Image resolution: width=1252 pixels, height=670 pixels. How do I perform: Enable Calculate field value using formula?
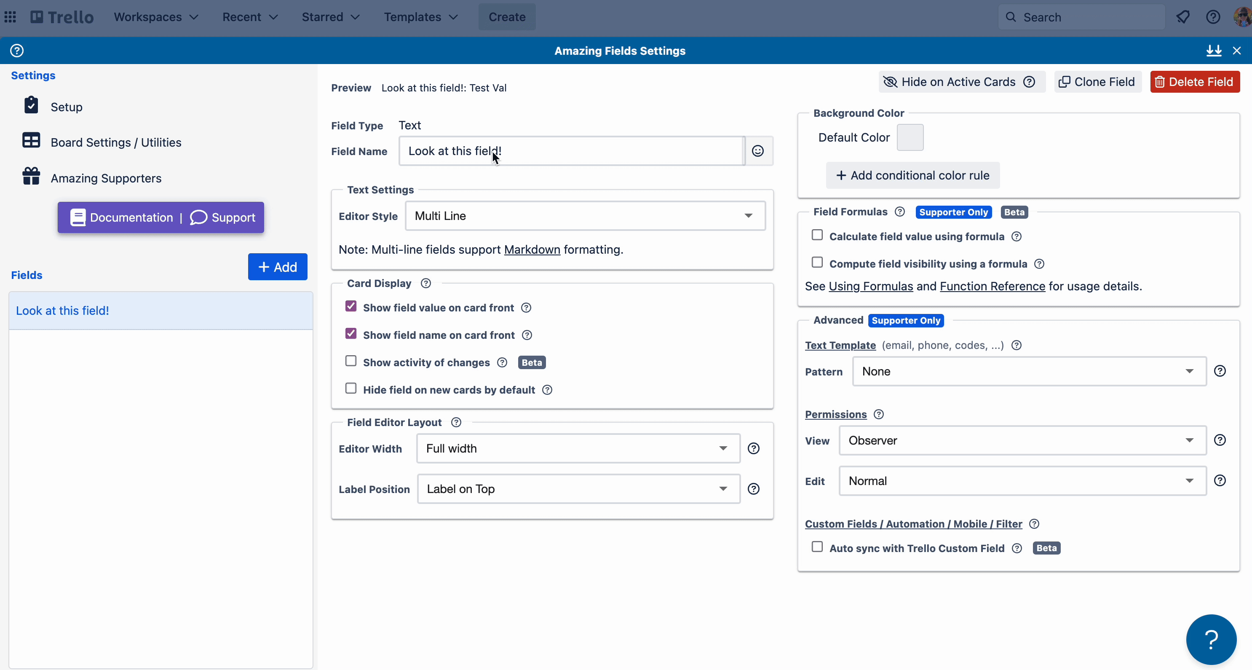point(816,235)
